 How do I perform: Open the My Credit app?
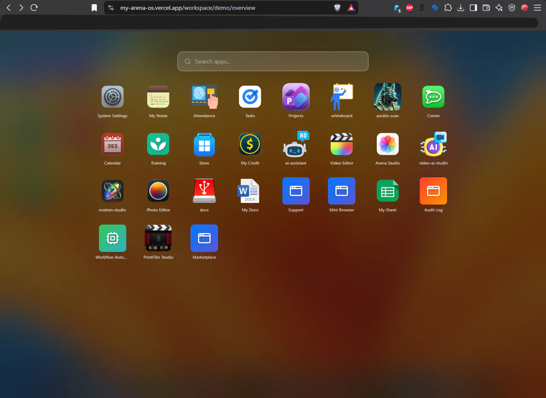(250, 144)
